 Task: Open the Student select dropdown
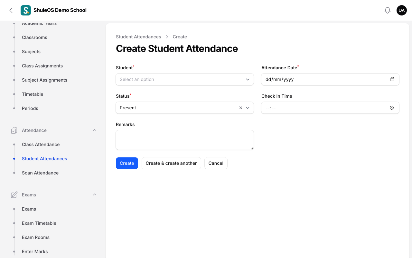pos(185,79)
